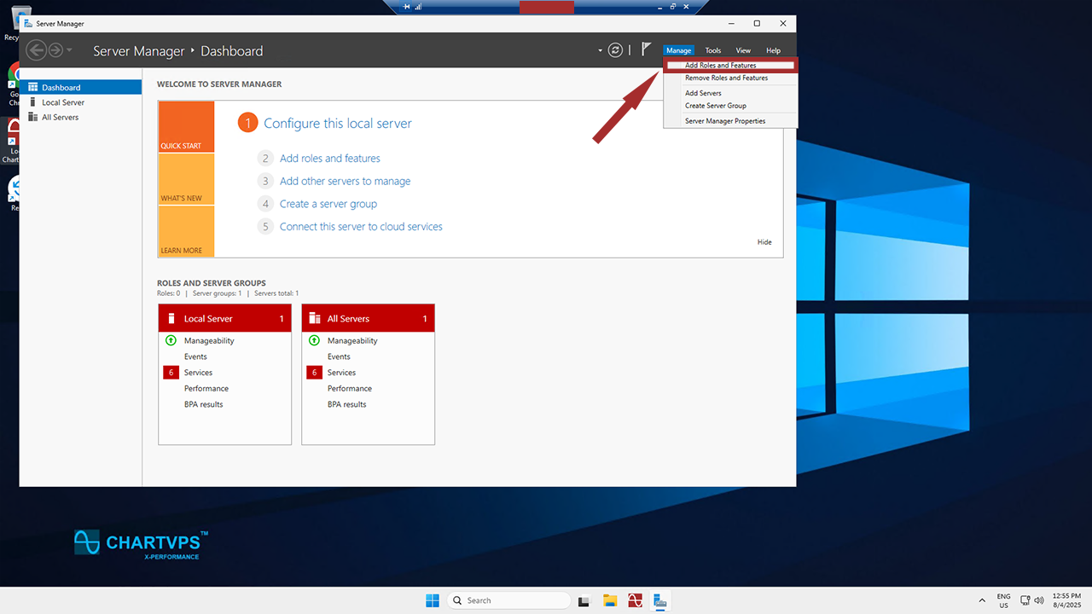Click the Windows Start button

tap(433, 600)
